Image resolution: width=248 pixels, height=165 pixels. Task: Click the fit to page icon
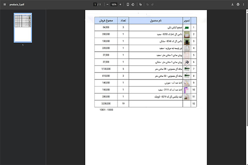127,4
